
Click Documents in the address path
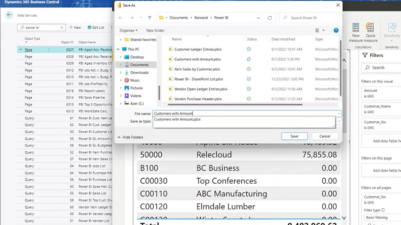click(179, 18)
